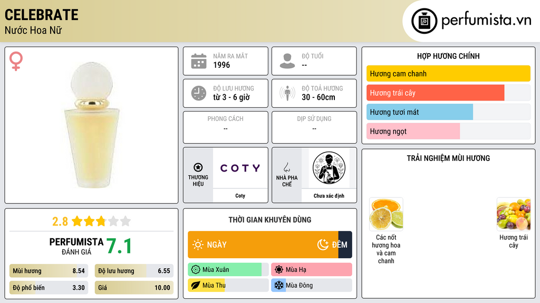This screenshot has width=540, height=303.
Task: Click the calendar icon beside Năm ra mắt
Action: pyautogui.click(x=199, y=61)
